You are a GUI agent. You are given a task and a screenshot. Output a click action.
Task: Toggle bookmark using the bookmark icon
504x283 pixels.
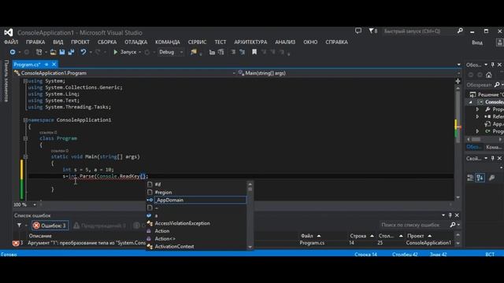pos(254,52)
